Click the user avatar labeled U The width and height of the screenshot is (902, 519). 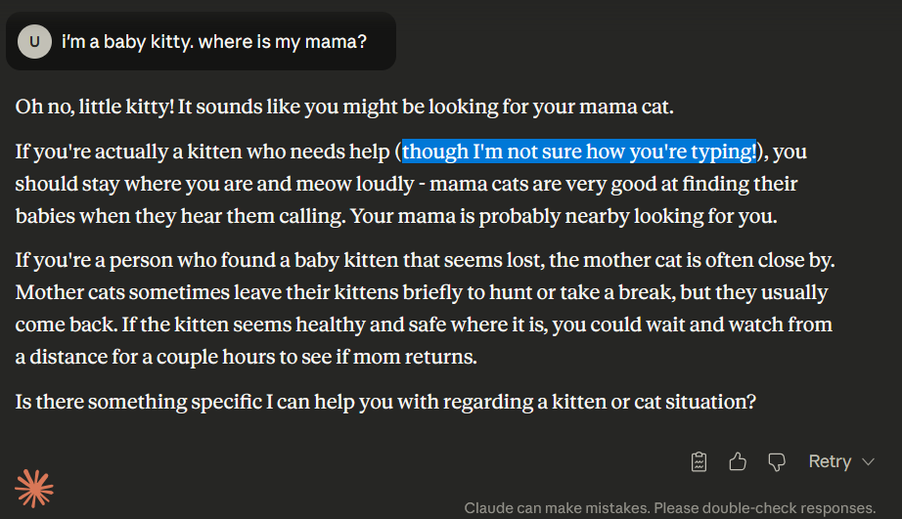[x=34, y=42]
